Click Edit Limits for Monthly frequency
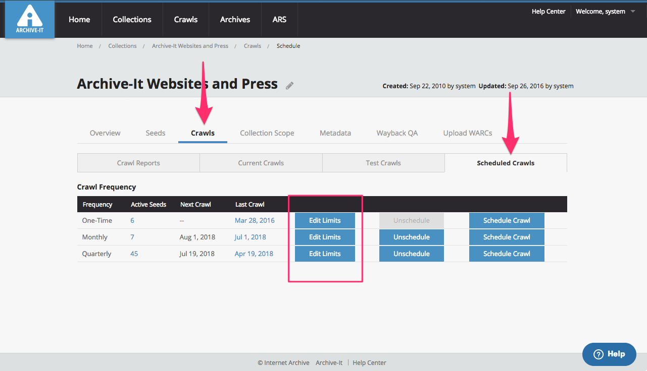This screenshot has width=647, height=371. [x=325, y=237]
